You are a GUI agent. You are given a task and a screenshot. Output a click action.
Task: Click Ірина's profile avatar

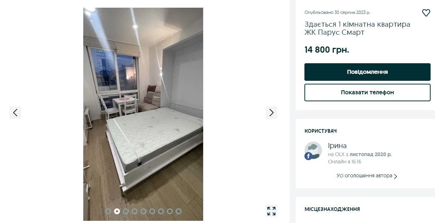pos(313,151)
